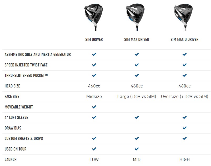This screenshot has width=211, height=166.
Task: Select the Face Size row label
Action: click(12, 96)
